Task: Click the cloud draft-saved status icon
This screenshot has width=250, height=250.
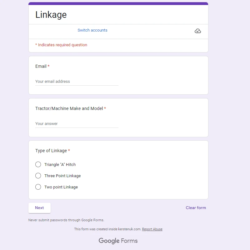Action: coord(198,31)
